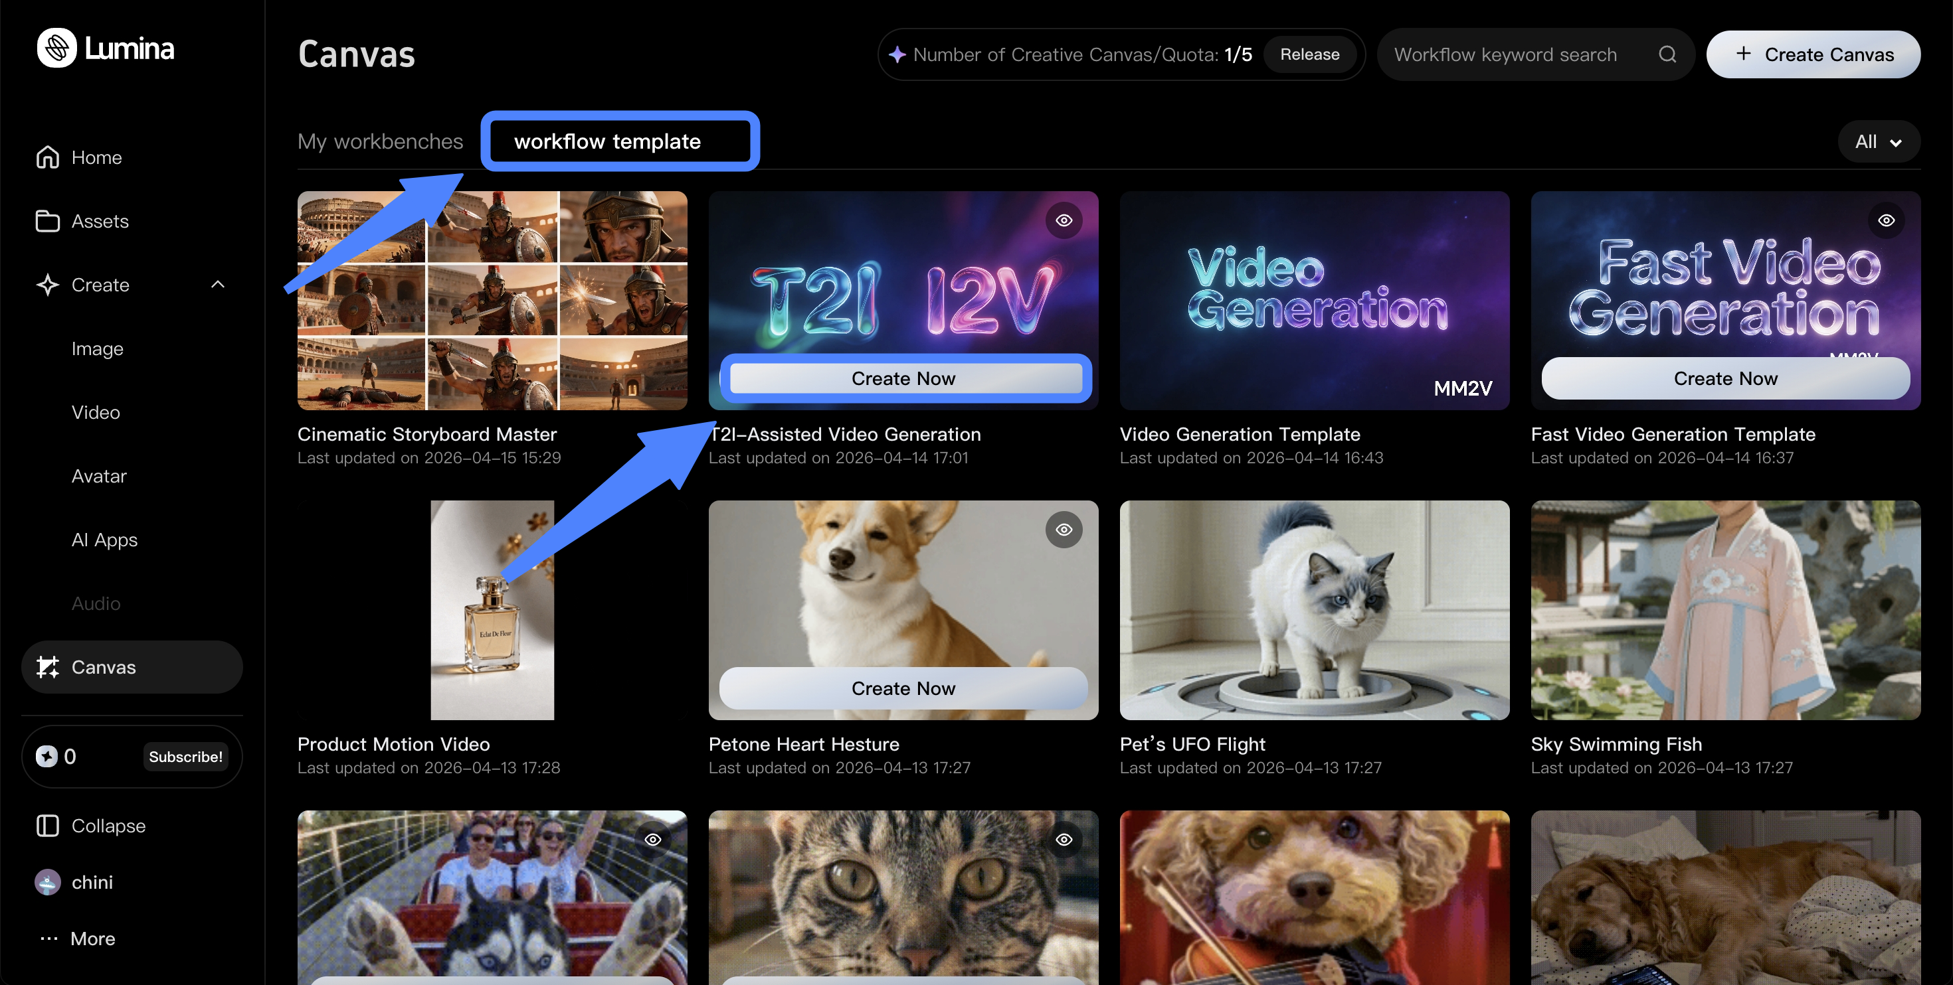Image resolution: width=1953 pixels, height=985 pixels.
Task: Preview T2I-Assisted Video Generation with eye icon
Action: coord(1064,220)
